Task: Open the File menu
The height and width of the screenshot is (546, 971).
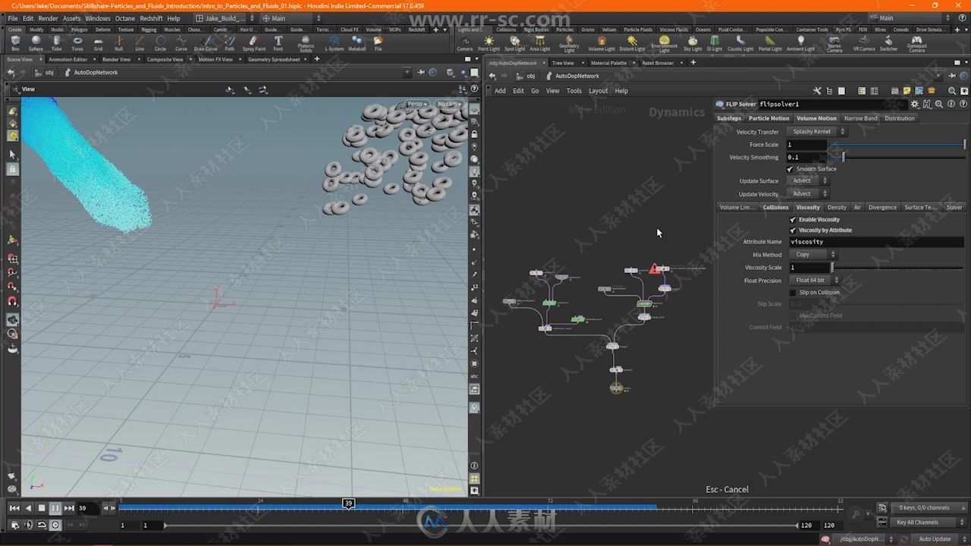Action: [12, 18]
